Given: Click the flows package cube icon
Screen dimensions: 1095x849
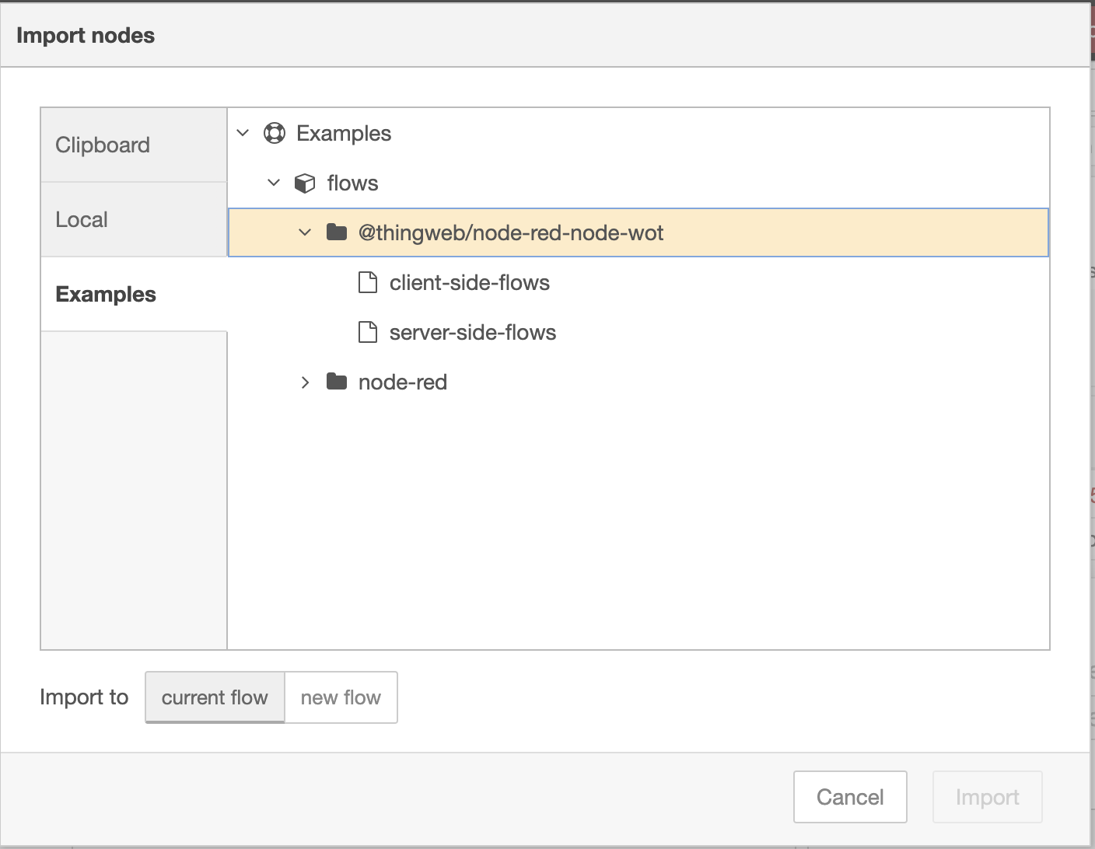Looking at the screenshot, I should [305, 183].
